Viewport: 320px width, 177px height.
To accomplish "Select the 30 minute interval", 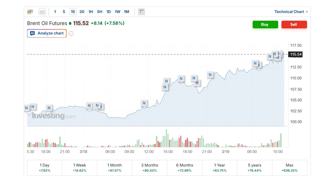I will (x=82, y=12).
